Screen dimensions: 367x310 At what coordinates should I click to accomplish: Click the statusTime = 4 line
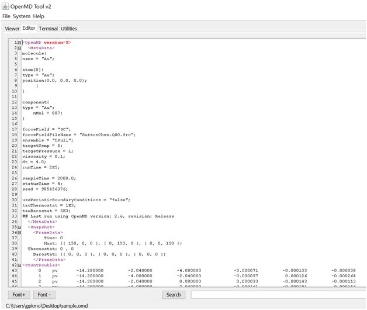click(42, 184)
